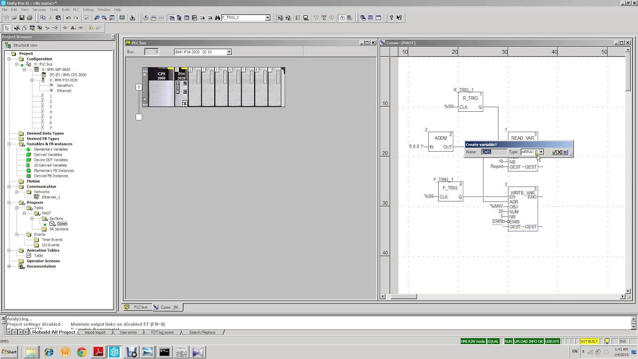Screen dimensions: 638x359
Task: Collapse the Communication tree node
Action: (x=9, y=186)
